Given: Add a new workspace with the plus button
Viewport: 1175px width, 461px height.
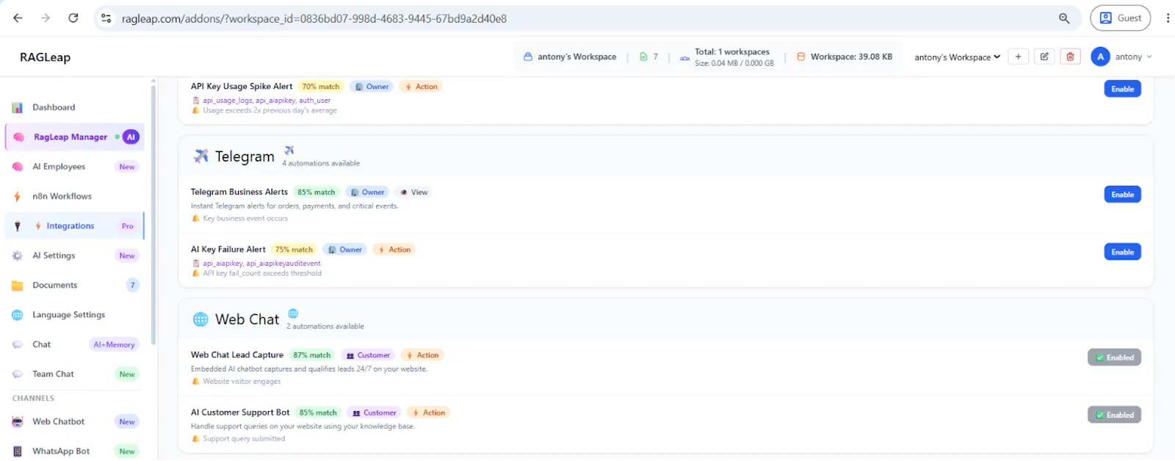Looking at the screenshot, I should (x=1018, y=57).
